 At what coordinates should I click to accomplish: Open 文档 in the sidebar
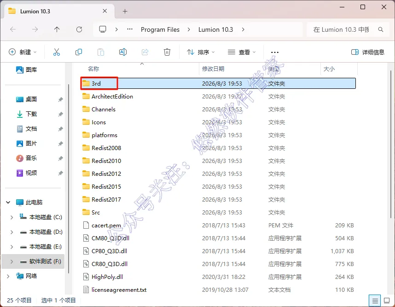tap(26, 129)
